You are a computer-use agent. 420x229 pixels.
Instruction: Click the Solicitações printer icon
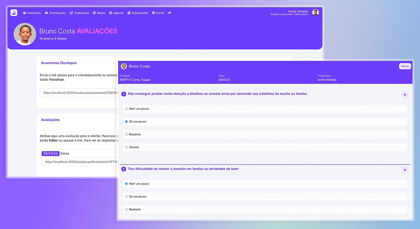pyautogui.click(x=129, y=13)
